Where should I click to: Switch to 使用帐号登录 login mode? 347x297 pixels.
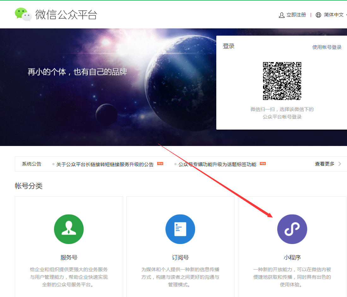point(327,47)
